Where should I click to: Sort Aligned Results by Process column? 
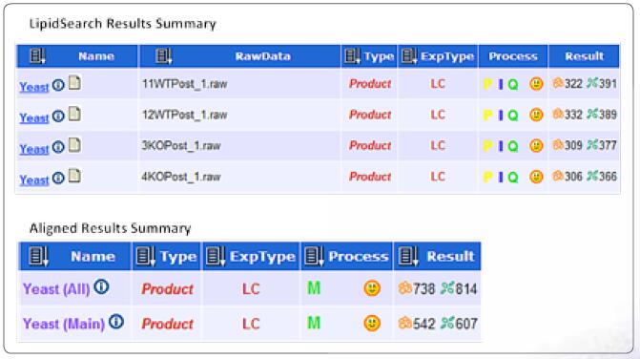315,257
